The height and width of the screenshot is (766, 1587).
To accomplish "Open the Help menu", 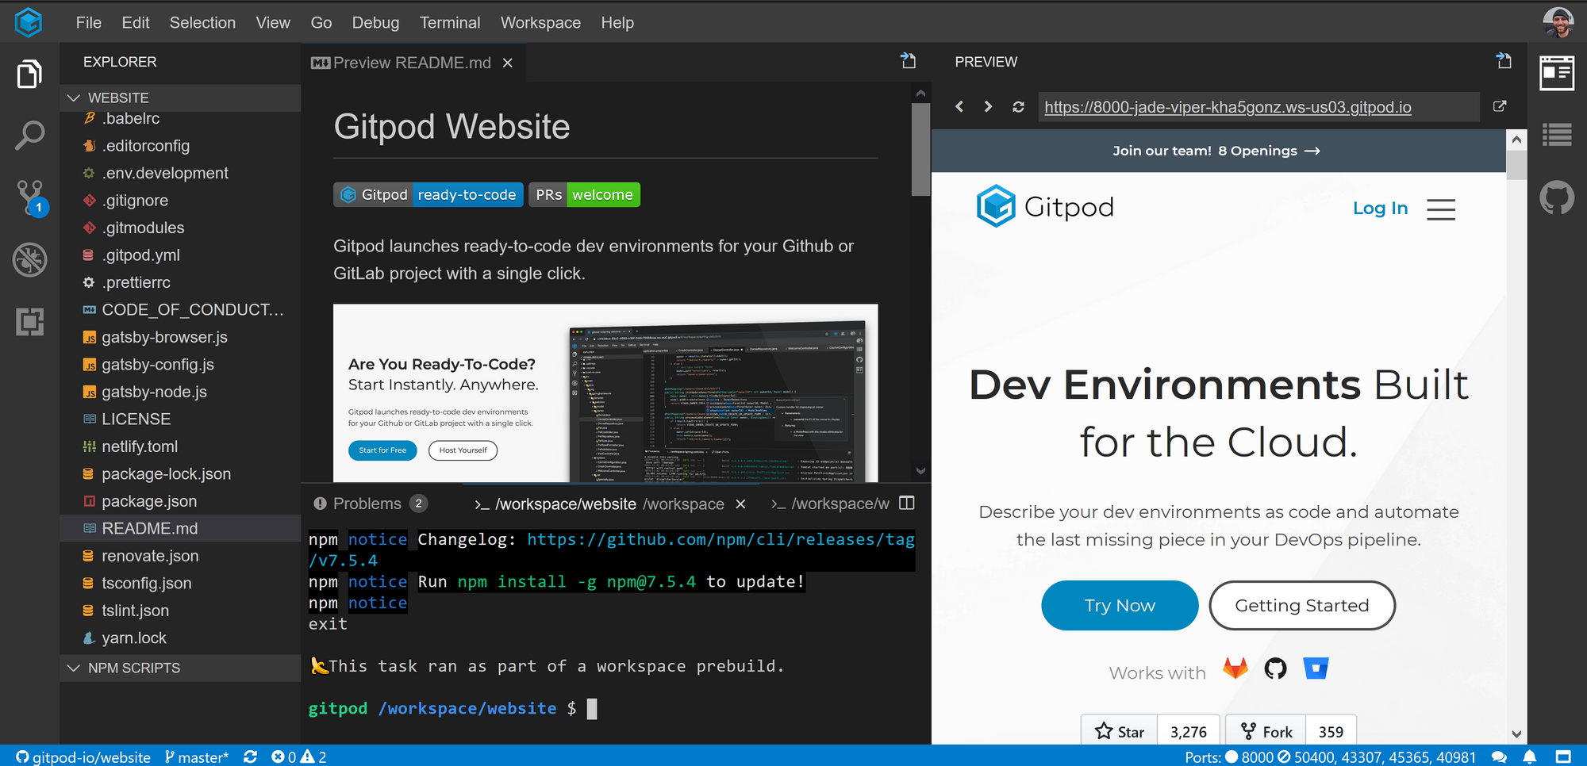I will click(617, 22).
